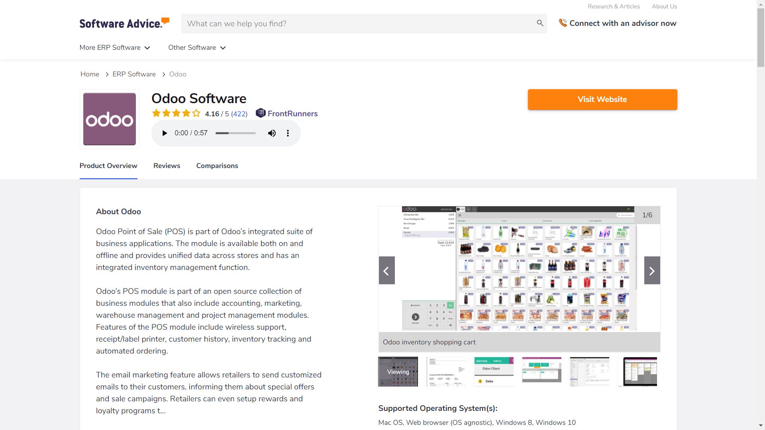The width and height of the screenshot is (765, 430).
Task: Mute the audio player volume
Action: point(272,133)
